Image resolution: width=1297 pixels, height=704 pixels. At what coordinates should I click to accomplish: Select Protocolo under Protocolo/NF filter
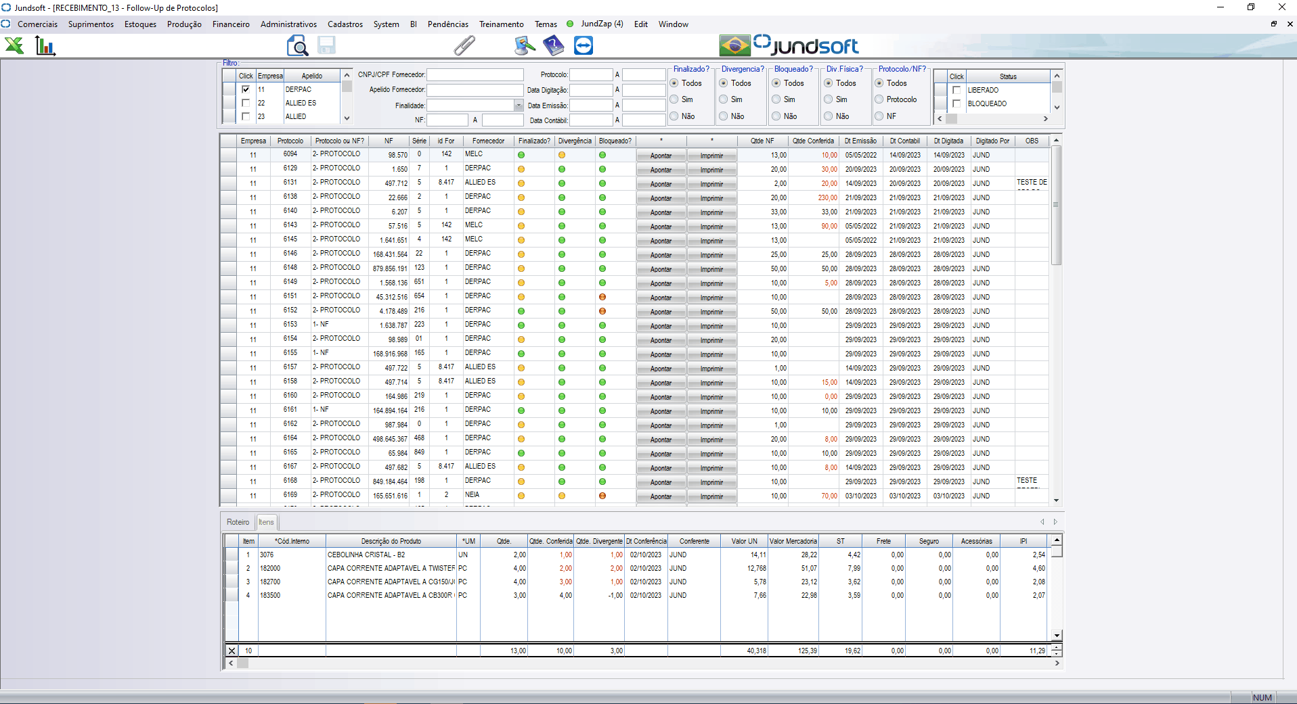click(x=879, y=99)
